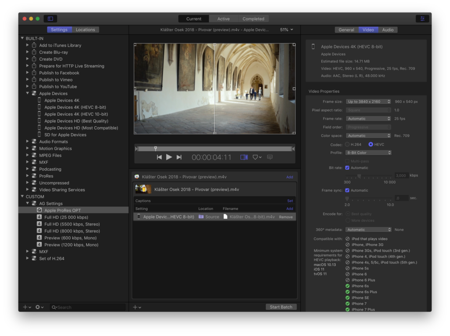Toggle the Multi-pass checkbox
Screen dimensions: 450x336
347,161
